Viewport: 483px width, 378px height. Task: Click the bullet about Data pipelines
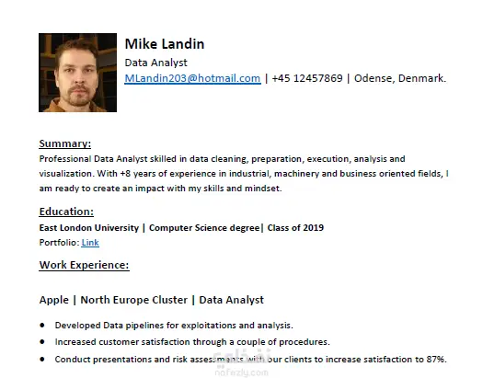(174, 326)
